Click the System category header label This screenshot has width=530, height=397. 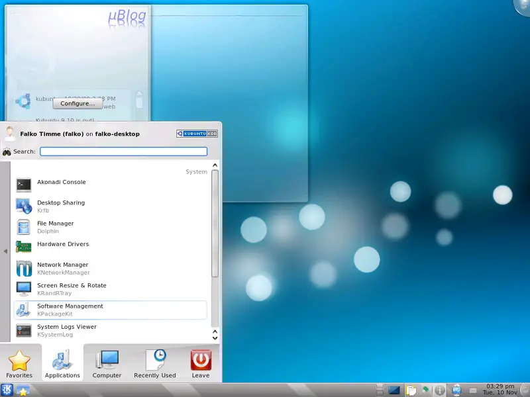pyautogui.click(x=196, y=172)
